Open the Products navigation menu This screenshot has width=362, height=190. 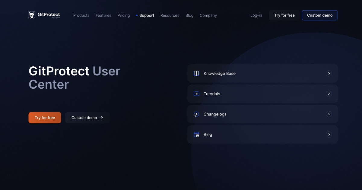click(x=81, y=15)
